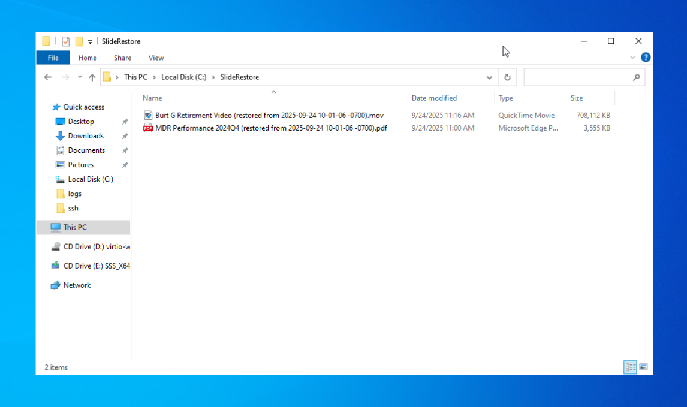Switch to the Share ribbon tab
The image size is (687, 407).
(x=122, y=58)
